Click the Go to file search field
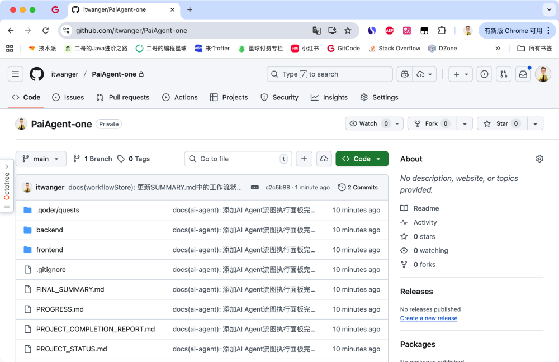The image size is (559, 362). pos(238,159)
